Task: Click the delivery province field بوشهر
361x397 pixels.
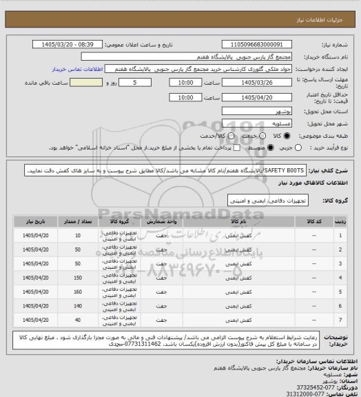Action: (x=257, y=111)
